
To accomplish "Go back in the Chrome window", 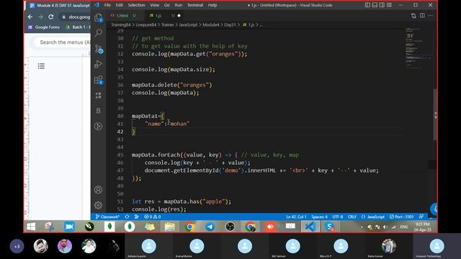I will 30,17.
